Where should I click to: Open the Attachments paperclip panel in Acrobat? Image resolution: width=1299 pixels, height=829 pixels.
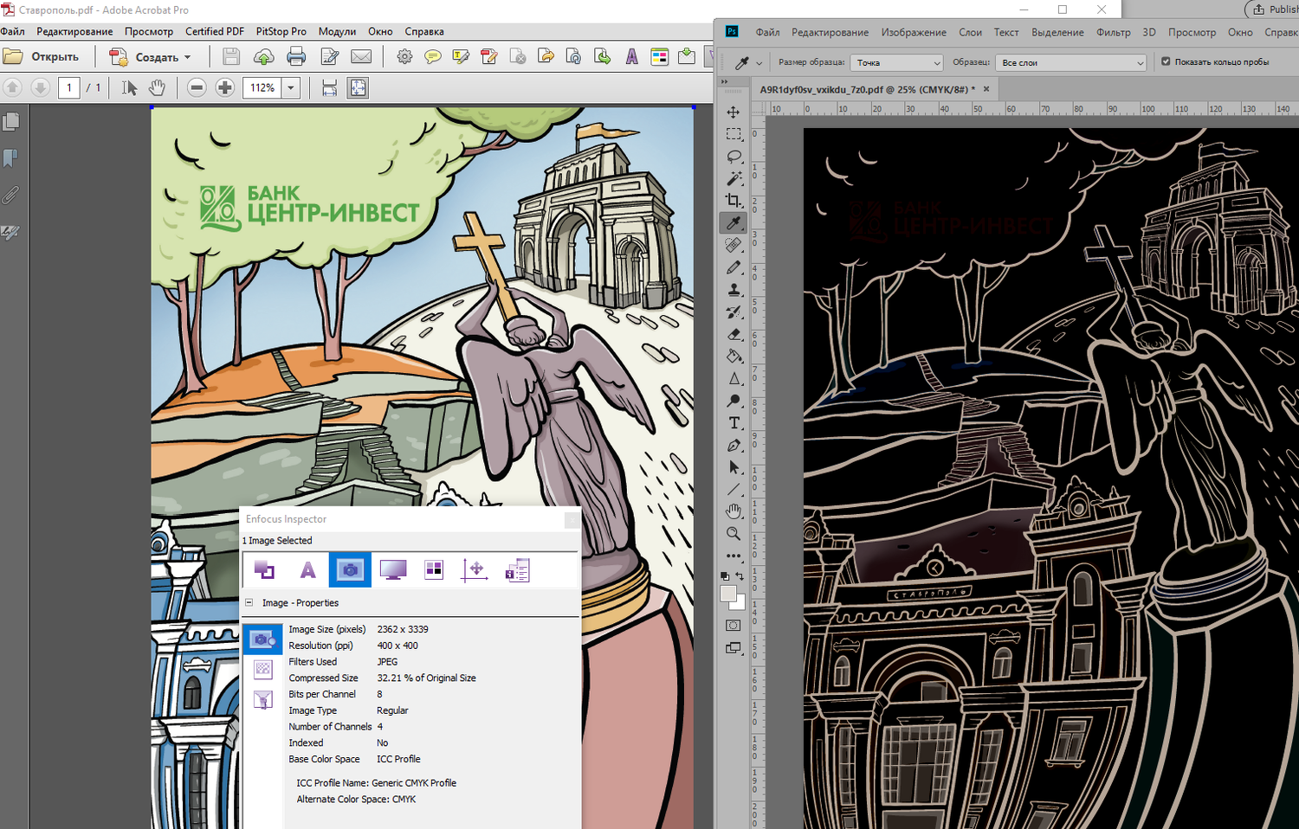pyautogui.click(x=11, y=195)
